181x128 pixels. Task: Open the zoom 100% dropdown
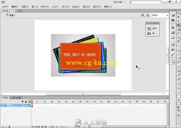click(x=167, y=16)
